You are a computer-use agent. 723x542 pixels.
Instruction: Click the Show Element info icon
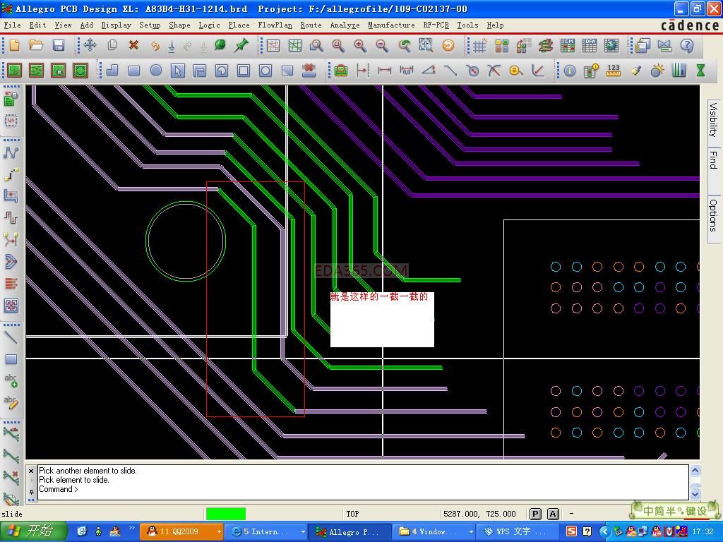coord(569,71)
